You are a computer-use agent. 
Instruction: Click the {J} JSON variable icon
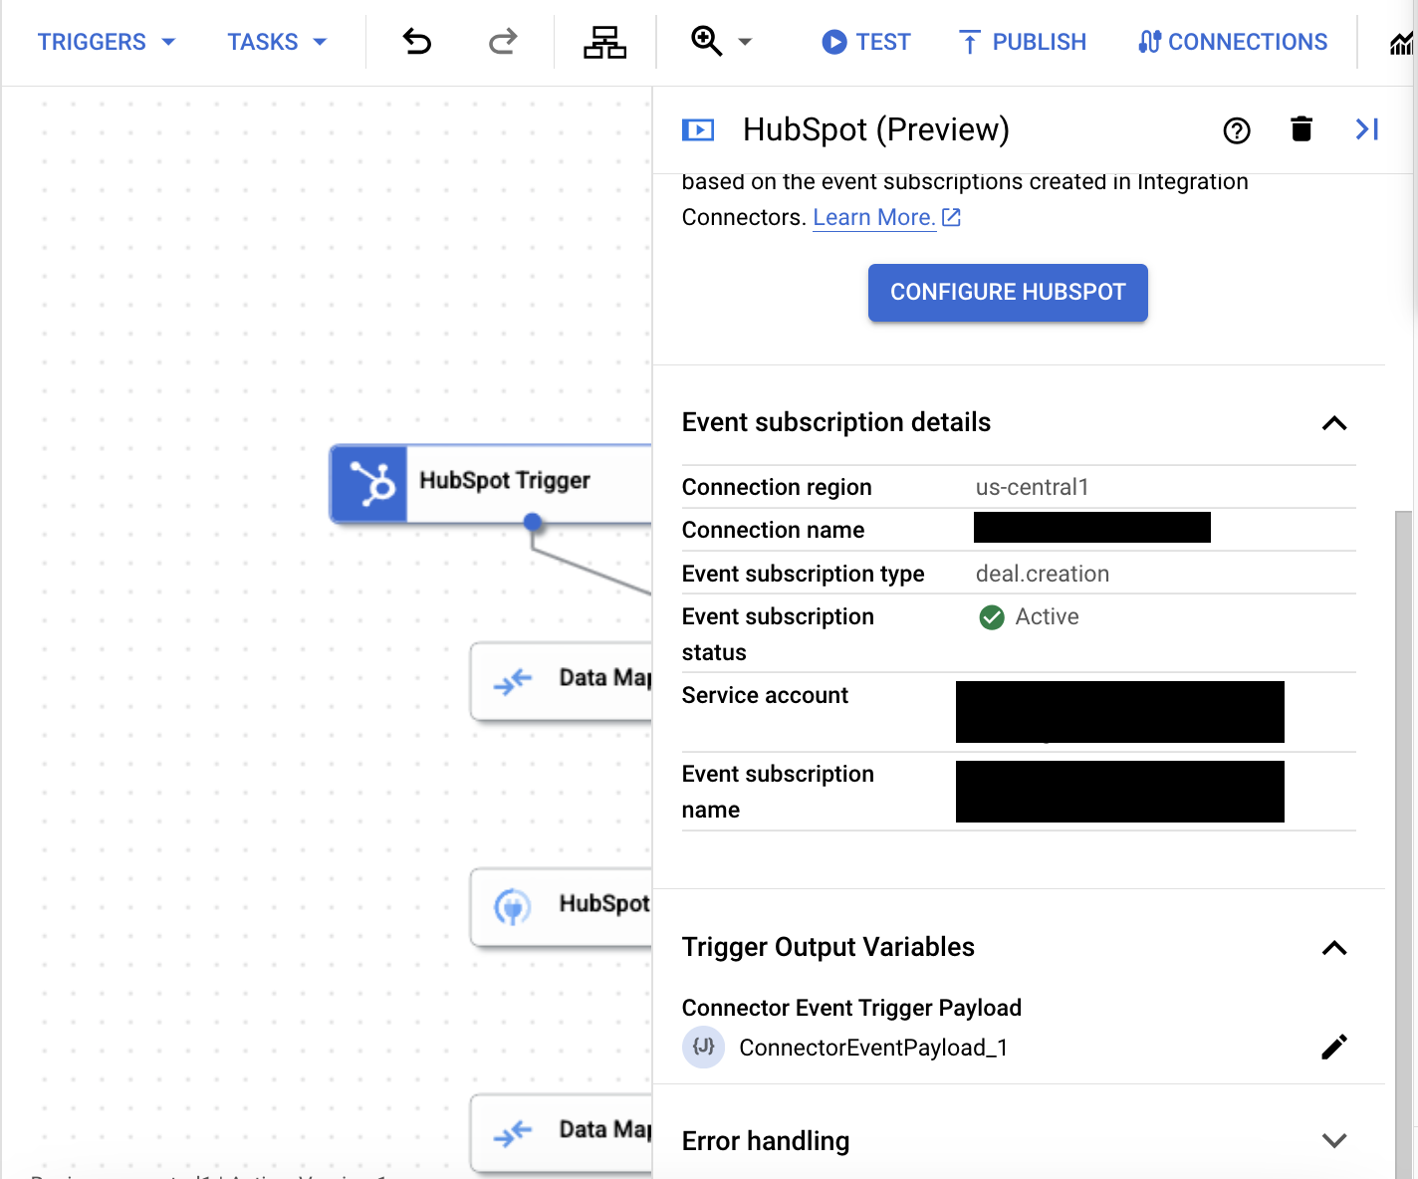click(704, 1047)
